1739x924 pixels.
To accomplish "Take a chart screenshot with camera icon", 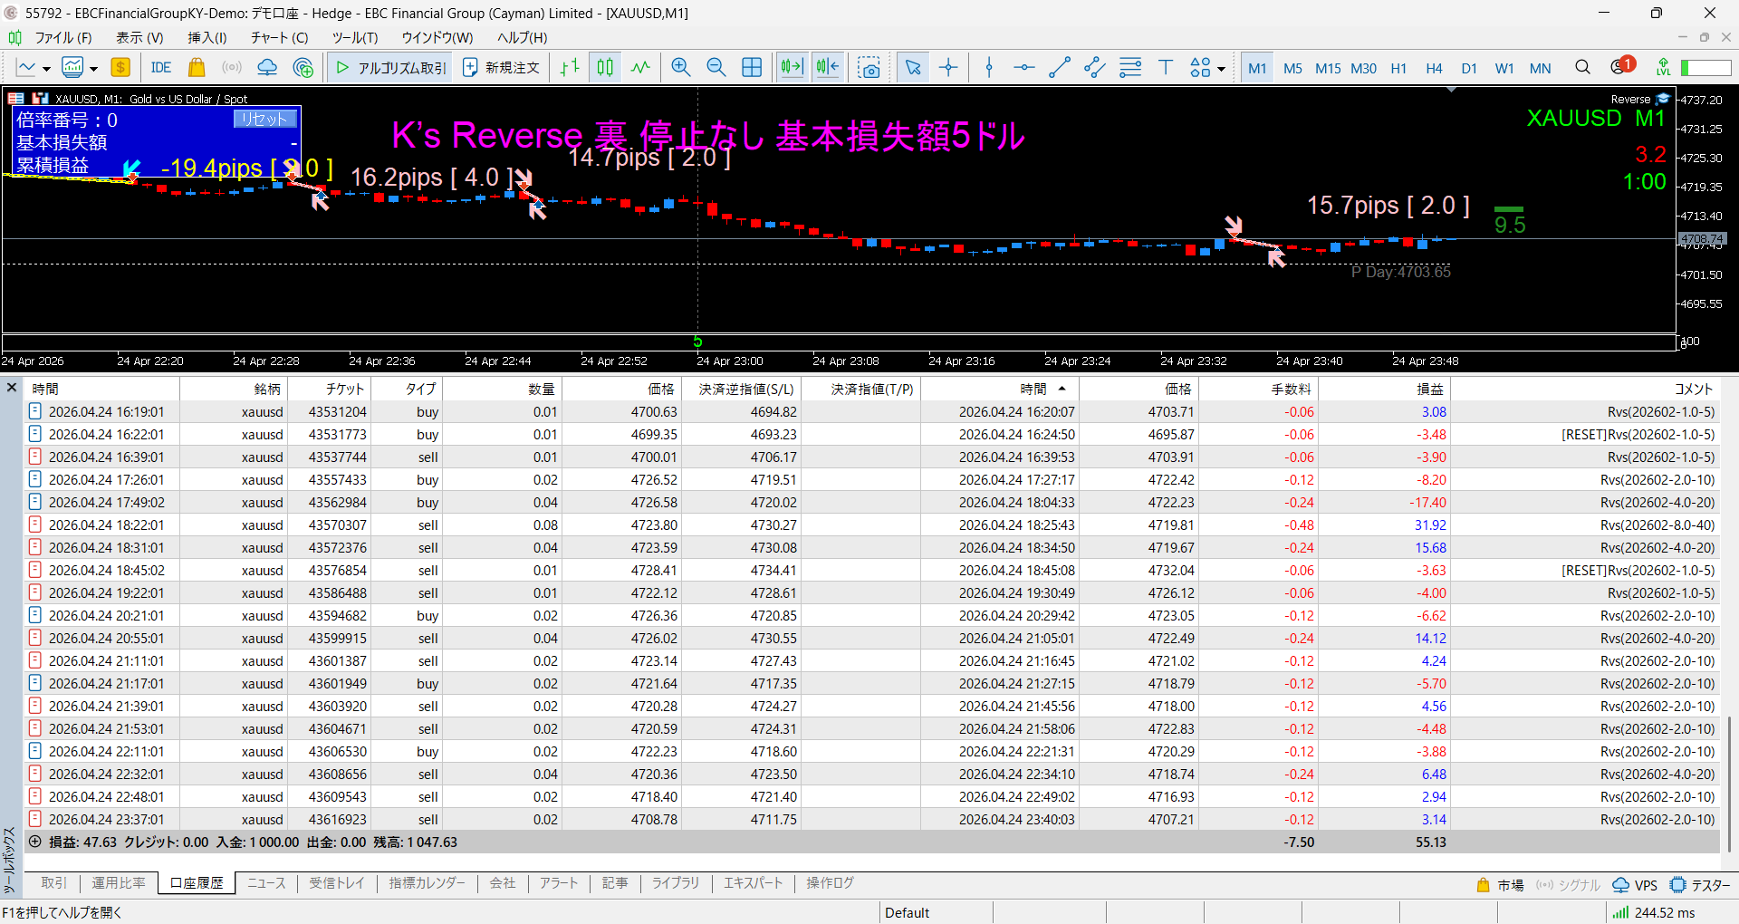I will coord(869,68).
